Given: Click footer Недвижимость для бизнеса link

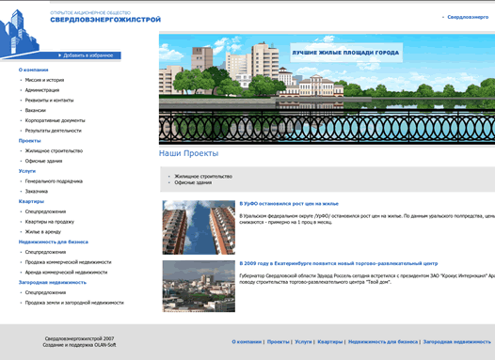Looking at the screenshot, I should (383, 342).
